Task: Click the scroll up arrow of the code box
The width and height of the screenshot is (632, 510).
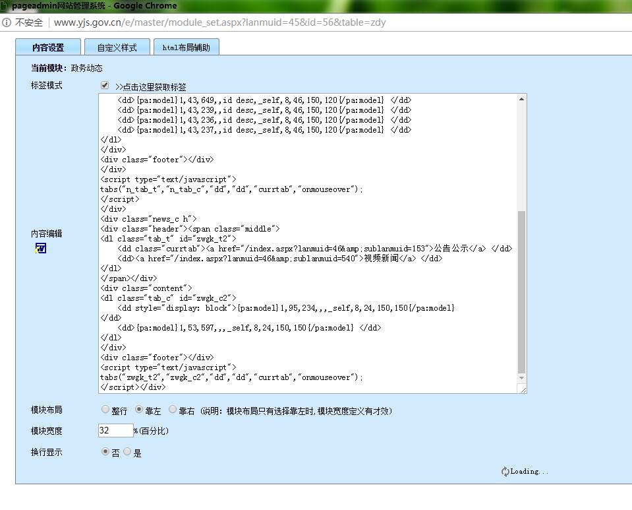Action: (521, 99)
